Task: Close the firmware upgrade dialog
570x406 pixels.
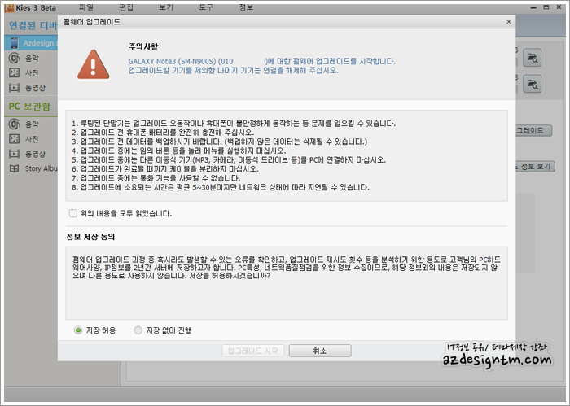Action: (x=509, y=22)
